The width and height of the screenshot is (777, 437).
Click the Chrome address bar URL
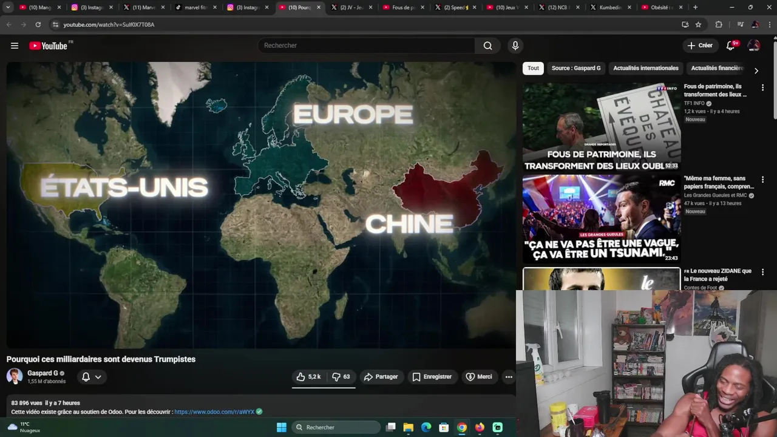point(109,24)
